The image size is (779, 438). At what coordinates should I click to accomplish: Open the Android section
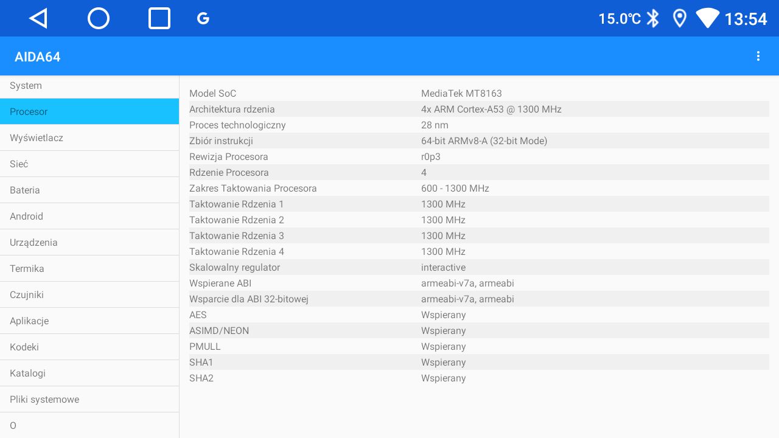coord(89,216)
